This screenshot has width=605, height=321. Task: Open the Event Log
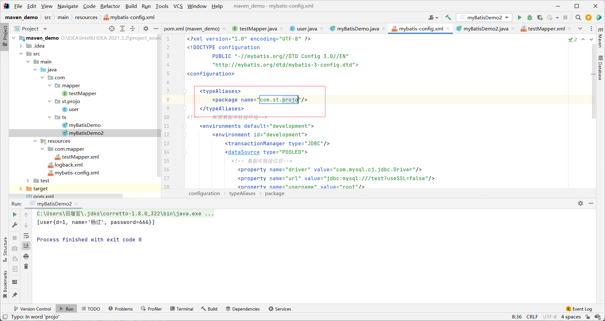(579, 309)
